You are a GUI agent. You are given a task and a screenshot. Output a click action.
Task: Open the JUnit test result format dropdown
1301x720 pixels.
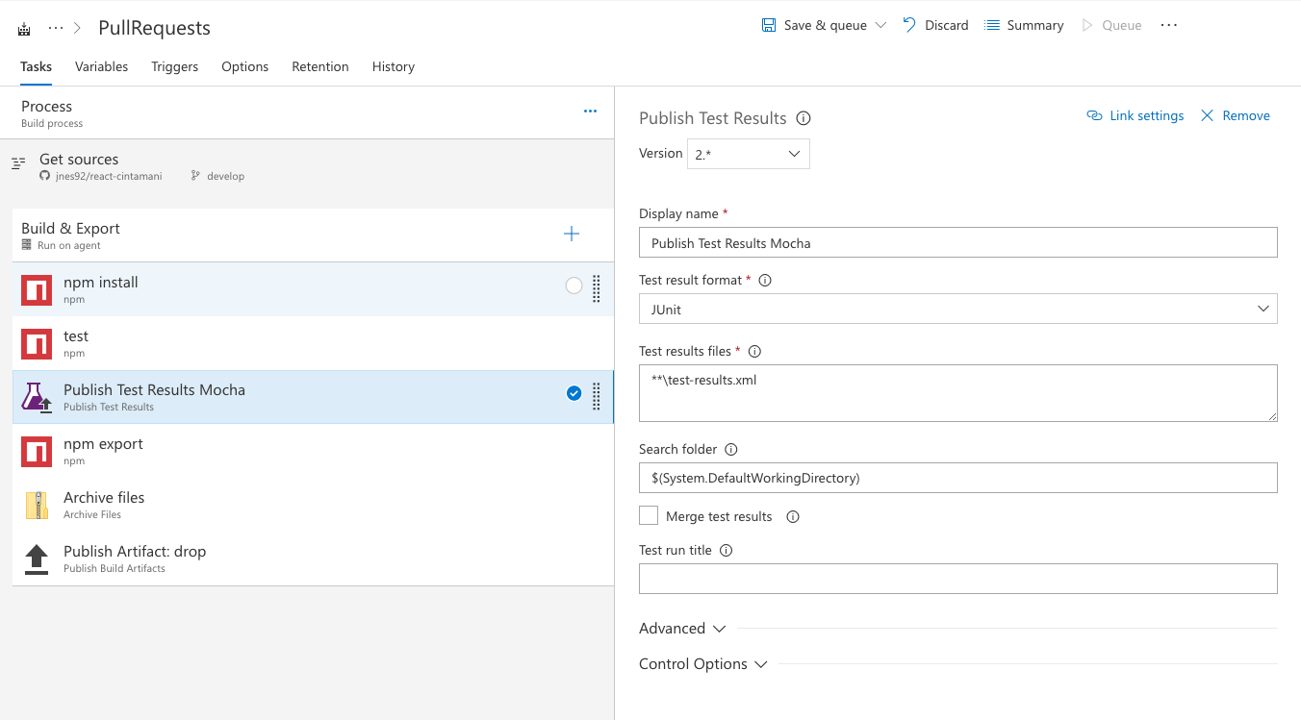click(957, 309)
